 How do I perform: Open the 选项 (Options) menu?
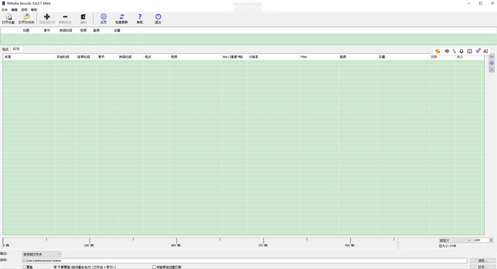tap(24, 10)
